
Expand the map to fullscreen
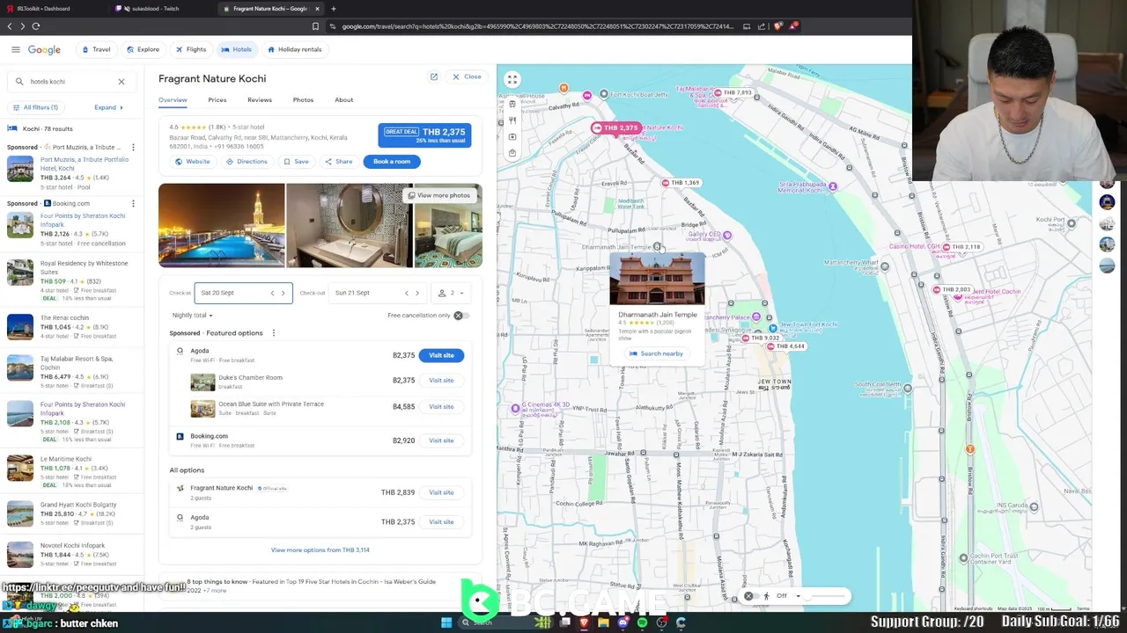coord(512,79)
